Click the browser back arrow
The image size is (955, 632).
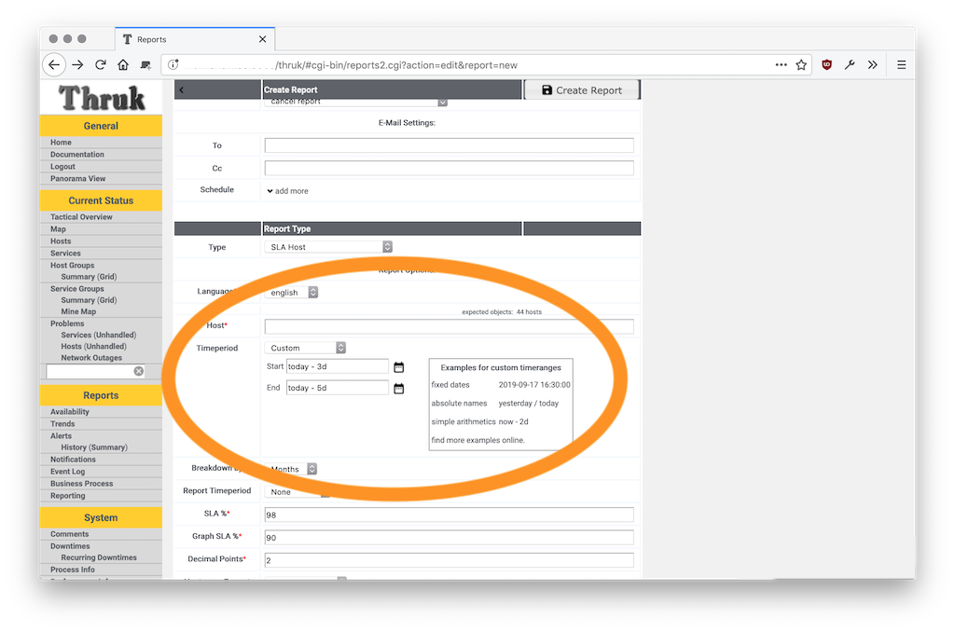tap(54, 65)
